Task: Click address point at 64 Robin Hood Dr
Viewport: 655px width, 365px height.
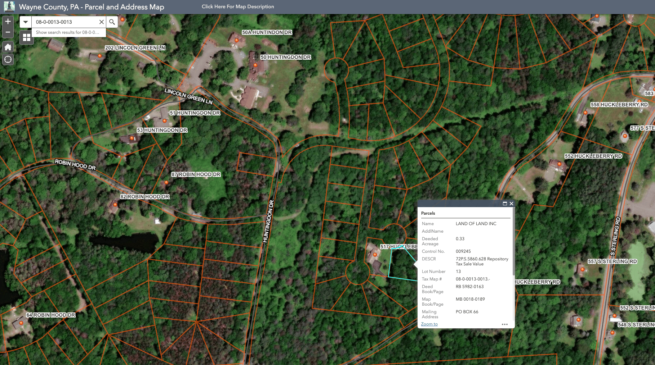Action: tap(21, 323)
